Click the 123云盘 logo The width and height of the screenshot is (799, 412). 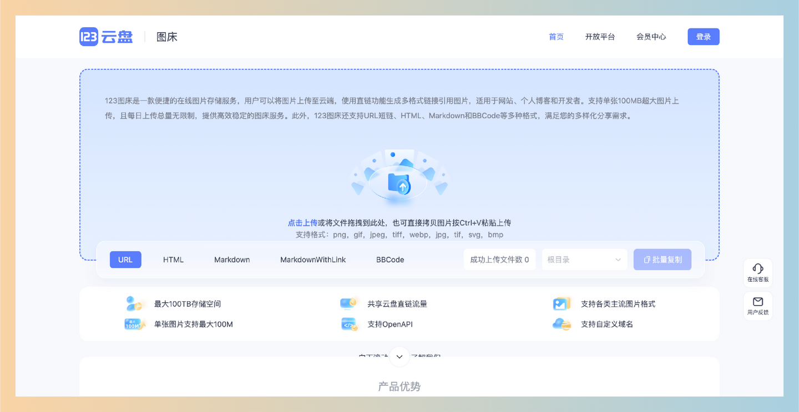pyautogui.click(x=106, y=36)
